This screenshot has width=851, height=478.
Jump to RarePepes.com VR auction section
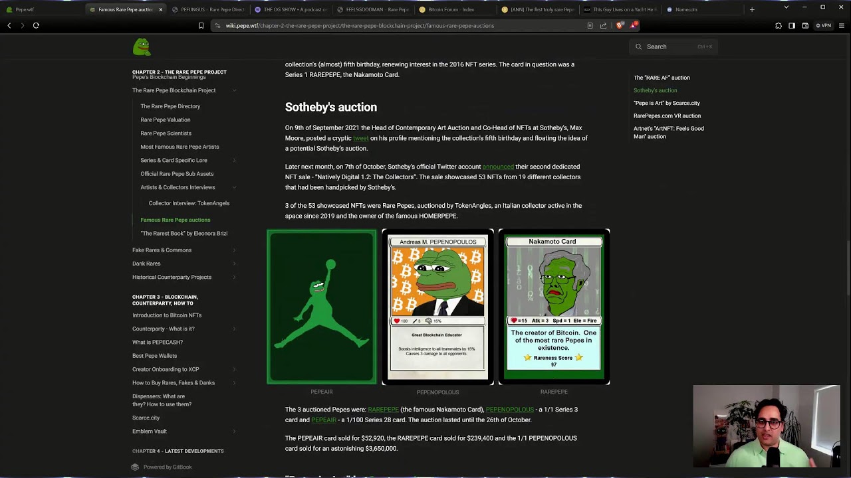[x=667, y=116]
